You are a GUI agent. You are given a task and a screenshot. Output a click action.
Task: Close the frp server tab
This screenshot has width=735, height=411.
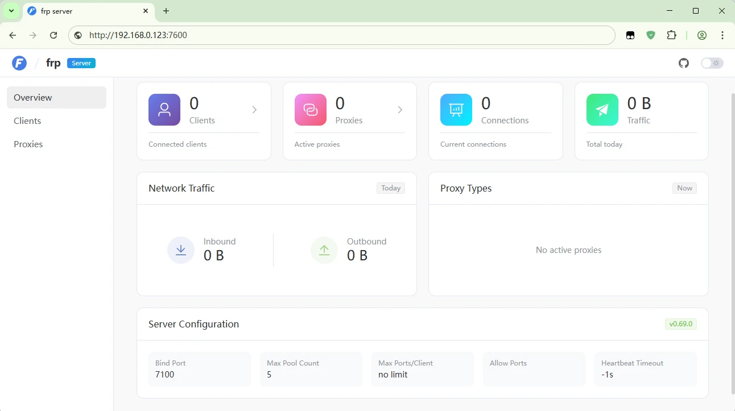pyautogui.click(x=146, y=11)
